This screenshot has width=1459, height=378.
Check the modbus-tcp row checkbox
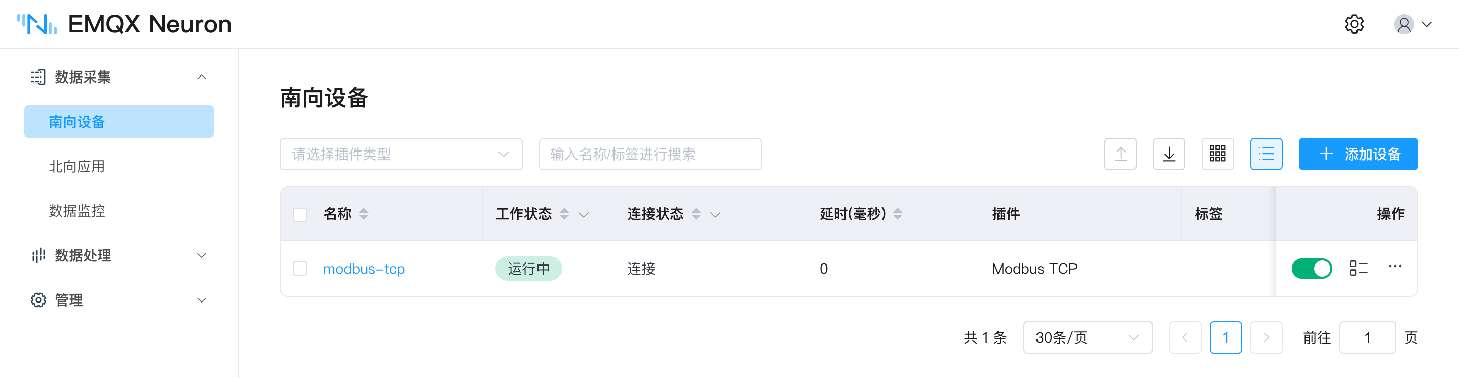tap(299, 269)
